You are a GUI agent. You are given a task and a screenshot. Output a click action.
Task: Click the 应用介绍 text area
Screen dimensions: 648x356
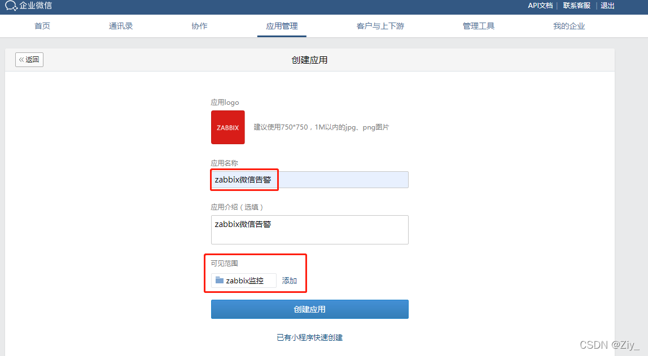click(x=309, y=230)
